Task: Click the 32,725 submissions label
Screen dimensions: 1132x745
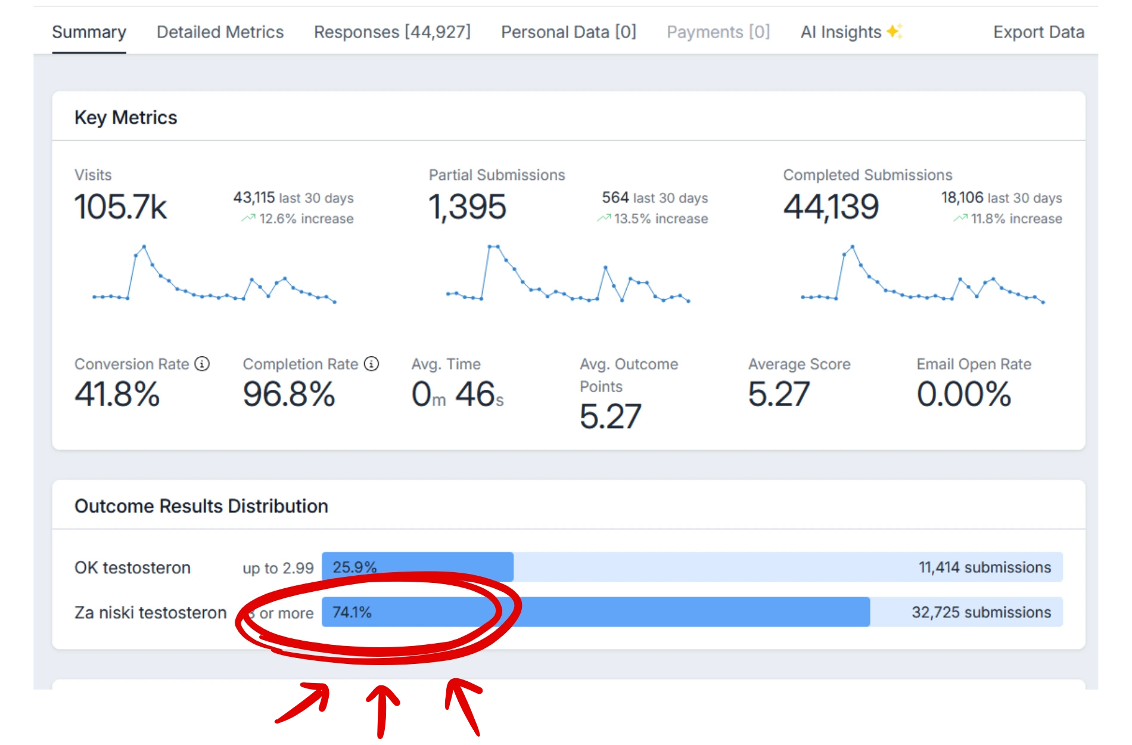Action: pyautogui.click(x=981, y=612)
